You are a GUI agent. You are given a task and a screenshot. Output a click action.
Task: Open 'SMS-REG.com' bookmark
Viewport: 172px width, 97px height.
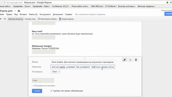coord(97,6)
